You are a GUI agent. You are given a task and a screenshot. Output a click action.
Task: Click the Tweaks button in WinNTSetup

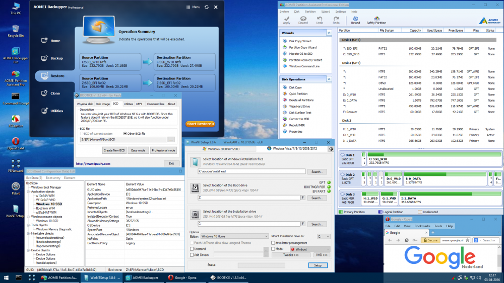click(291, 255)
